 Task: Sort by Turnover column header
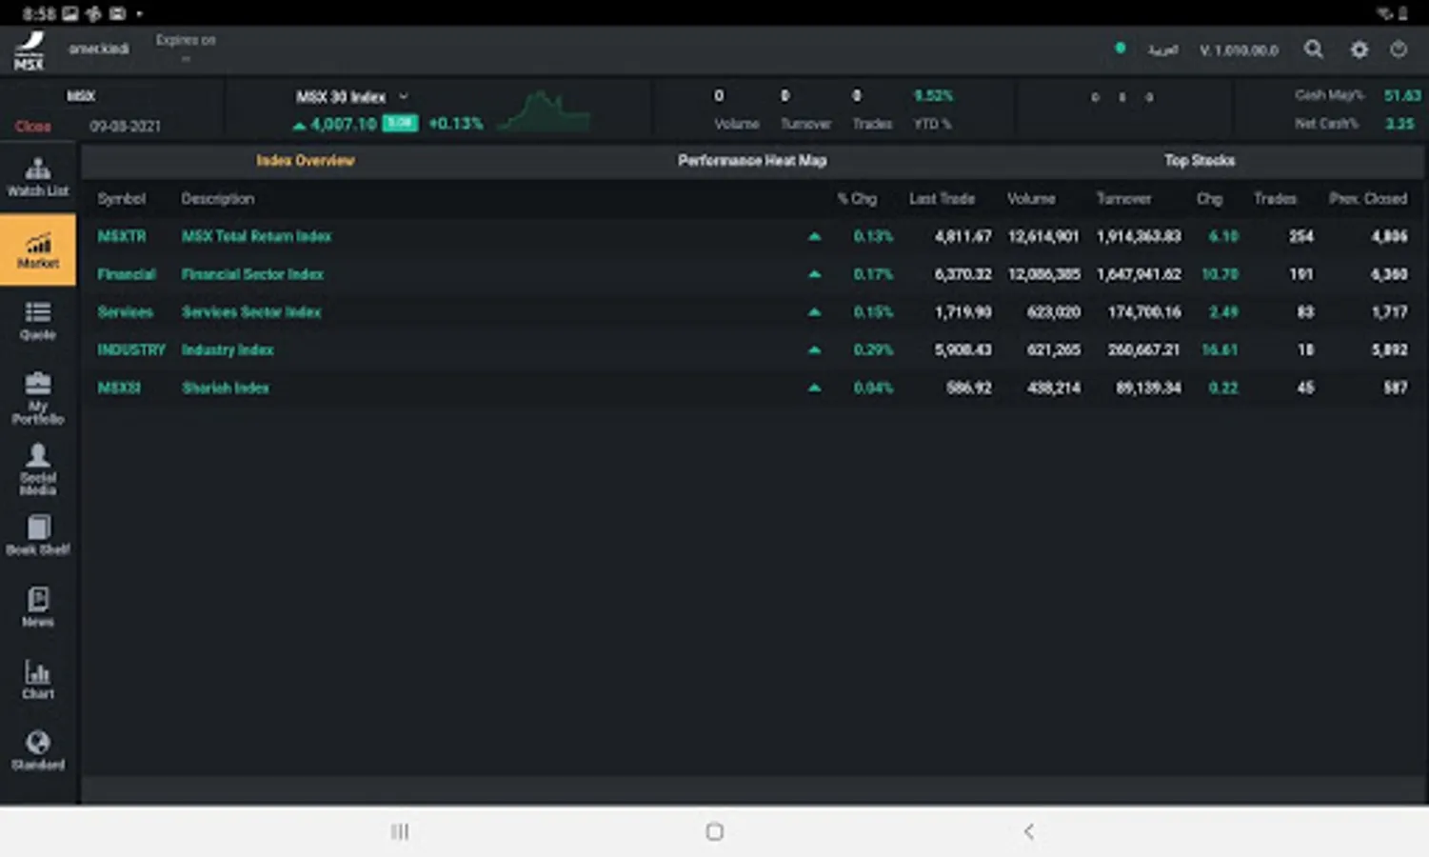1123,199
